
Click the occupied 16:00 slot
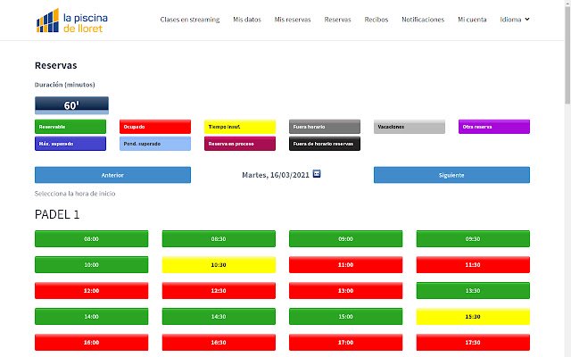(91, 343)
